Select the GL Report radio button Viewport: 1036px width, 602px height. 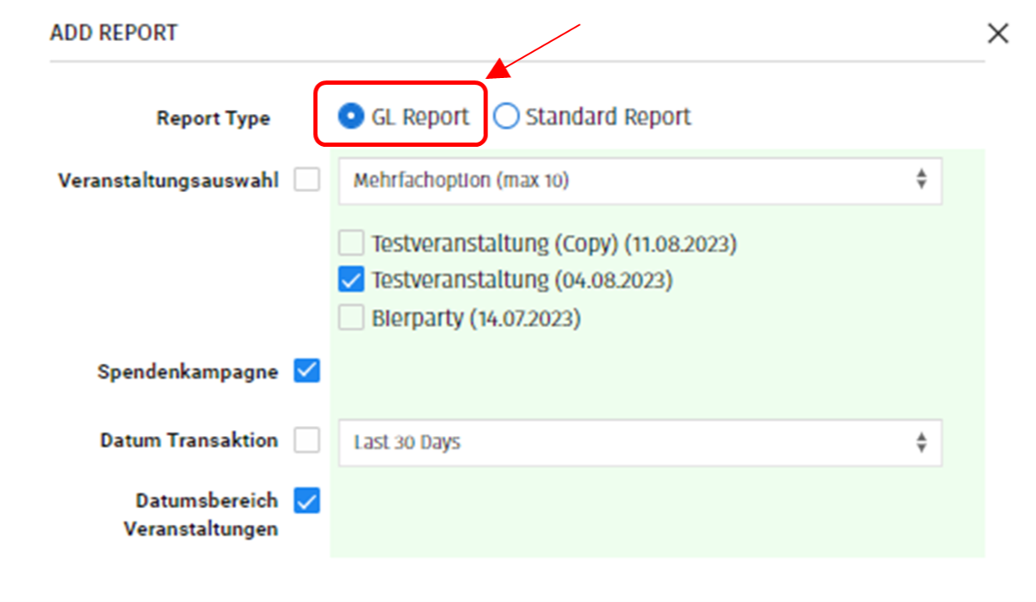click(351, 117)
